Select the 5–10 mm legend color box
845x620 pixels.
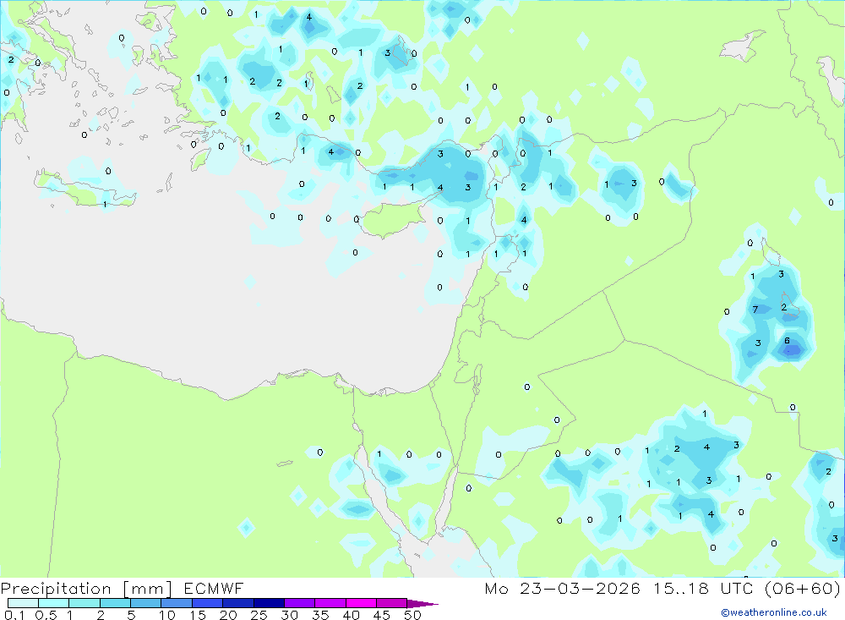pyautogui.click(x=146, y=603)
